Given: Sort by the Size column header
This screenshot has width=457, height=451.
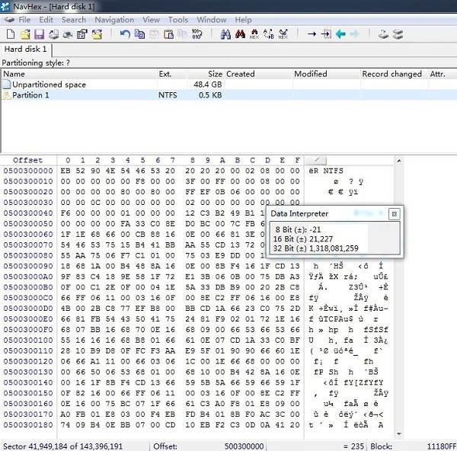Looking at the screenshot, I should coord(206,74).
